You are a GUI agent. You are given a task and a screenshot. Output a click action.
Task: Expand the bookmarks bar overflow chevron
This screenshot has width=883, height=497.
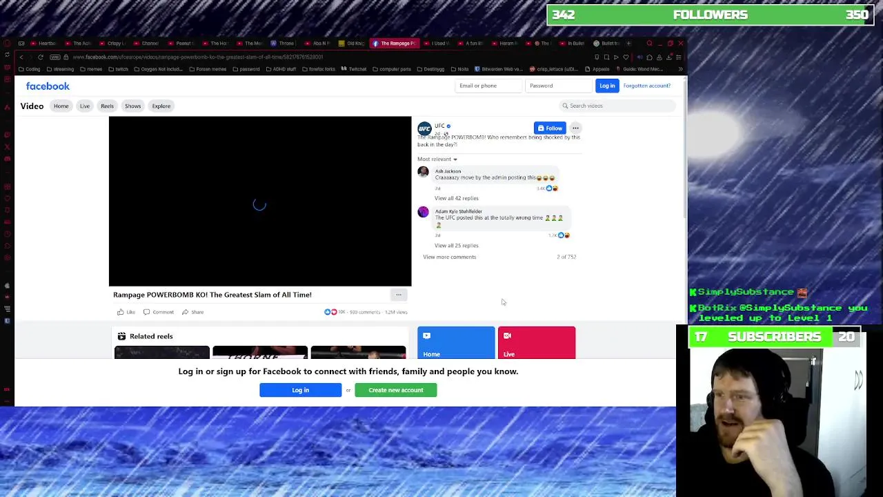click(680, 69)
